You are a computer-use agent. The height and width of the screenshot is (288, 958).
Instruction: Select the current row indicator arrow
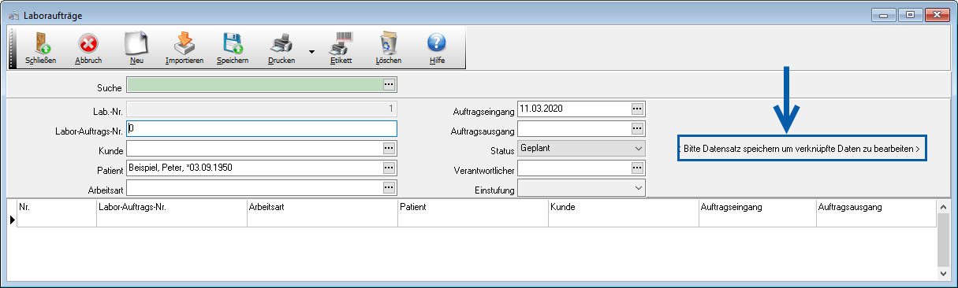coord(12,221)
